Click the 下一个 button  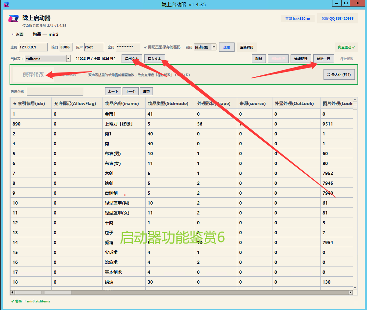click(130, 91)
